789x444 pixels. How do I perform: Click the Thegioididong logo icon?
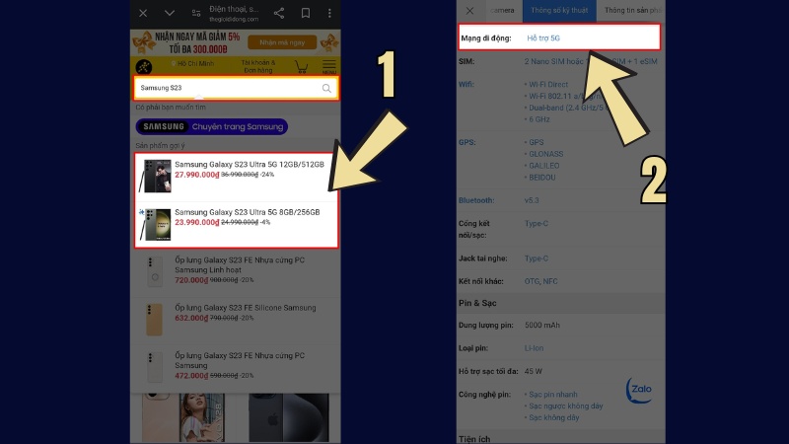(145, 67)
